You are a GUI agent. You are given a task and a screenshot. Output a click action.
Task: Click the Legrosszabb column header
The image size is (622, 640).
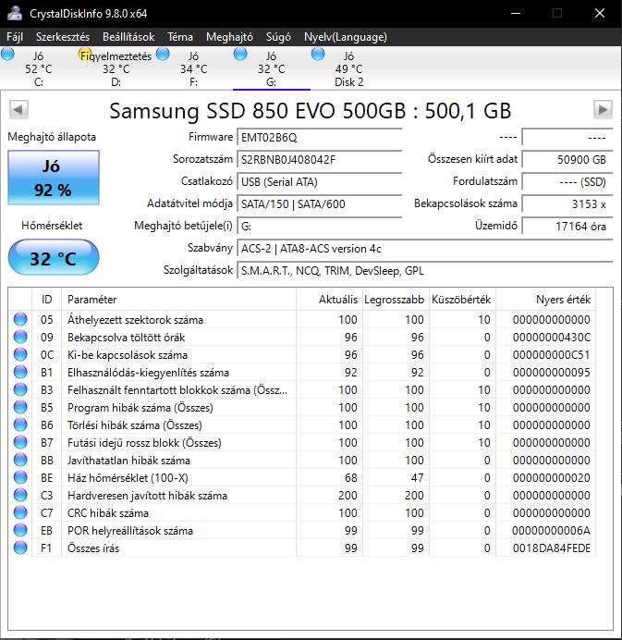click(396, 299)
